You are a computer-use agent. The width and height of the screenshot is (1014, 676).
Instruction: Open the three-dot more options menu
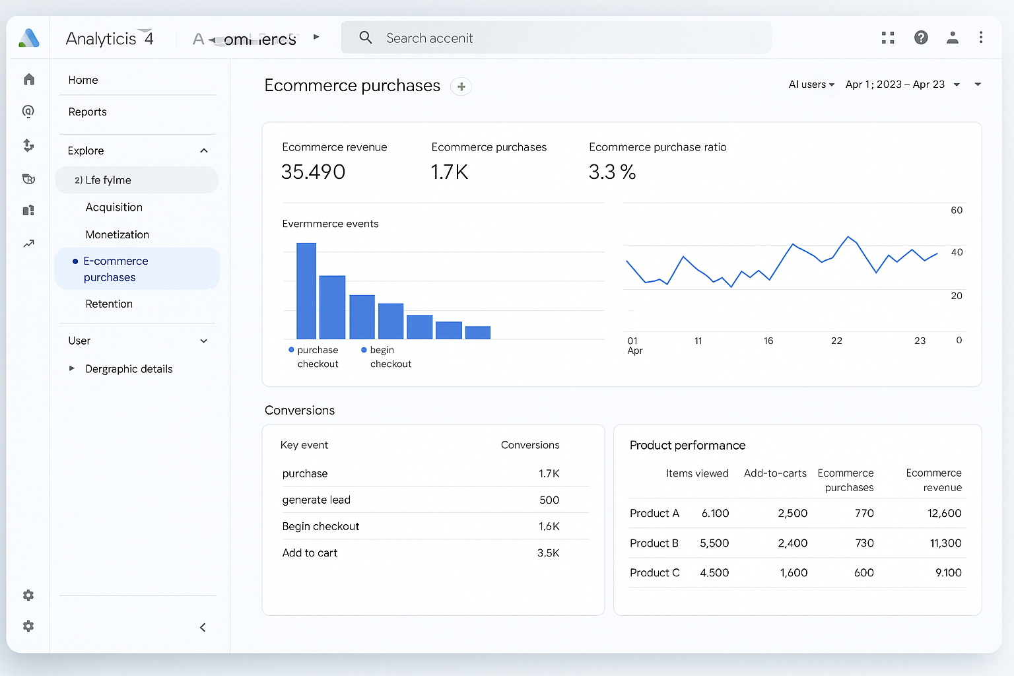coord(981,38)
